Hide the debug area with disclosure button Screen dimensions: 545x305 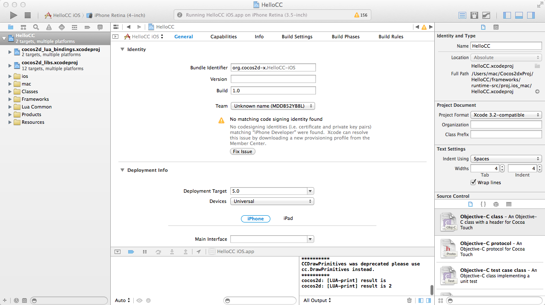(118, 251)
